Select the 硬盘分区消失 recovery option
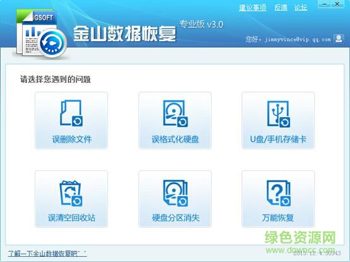The height and width of the screenshot is (262, 350). coord(175,199)
